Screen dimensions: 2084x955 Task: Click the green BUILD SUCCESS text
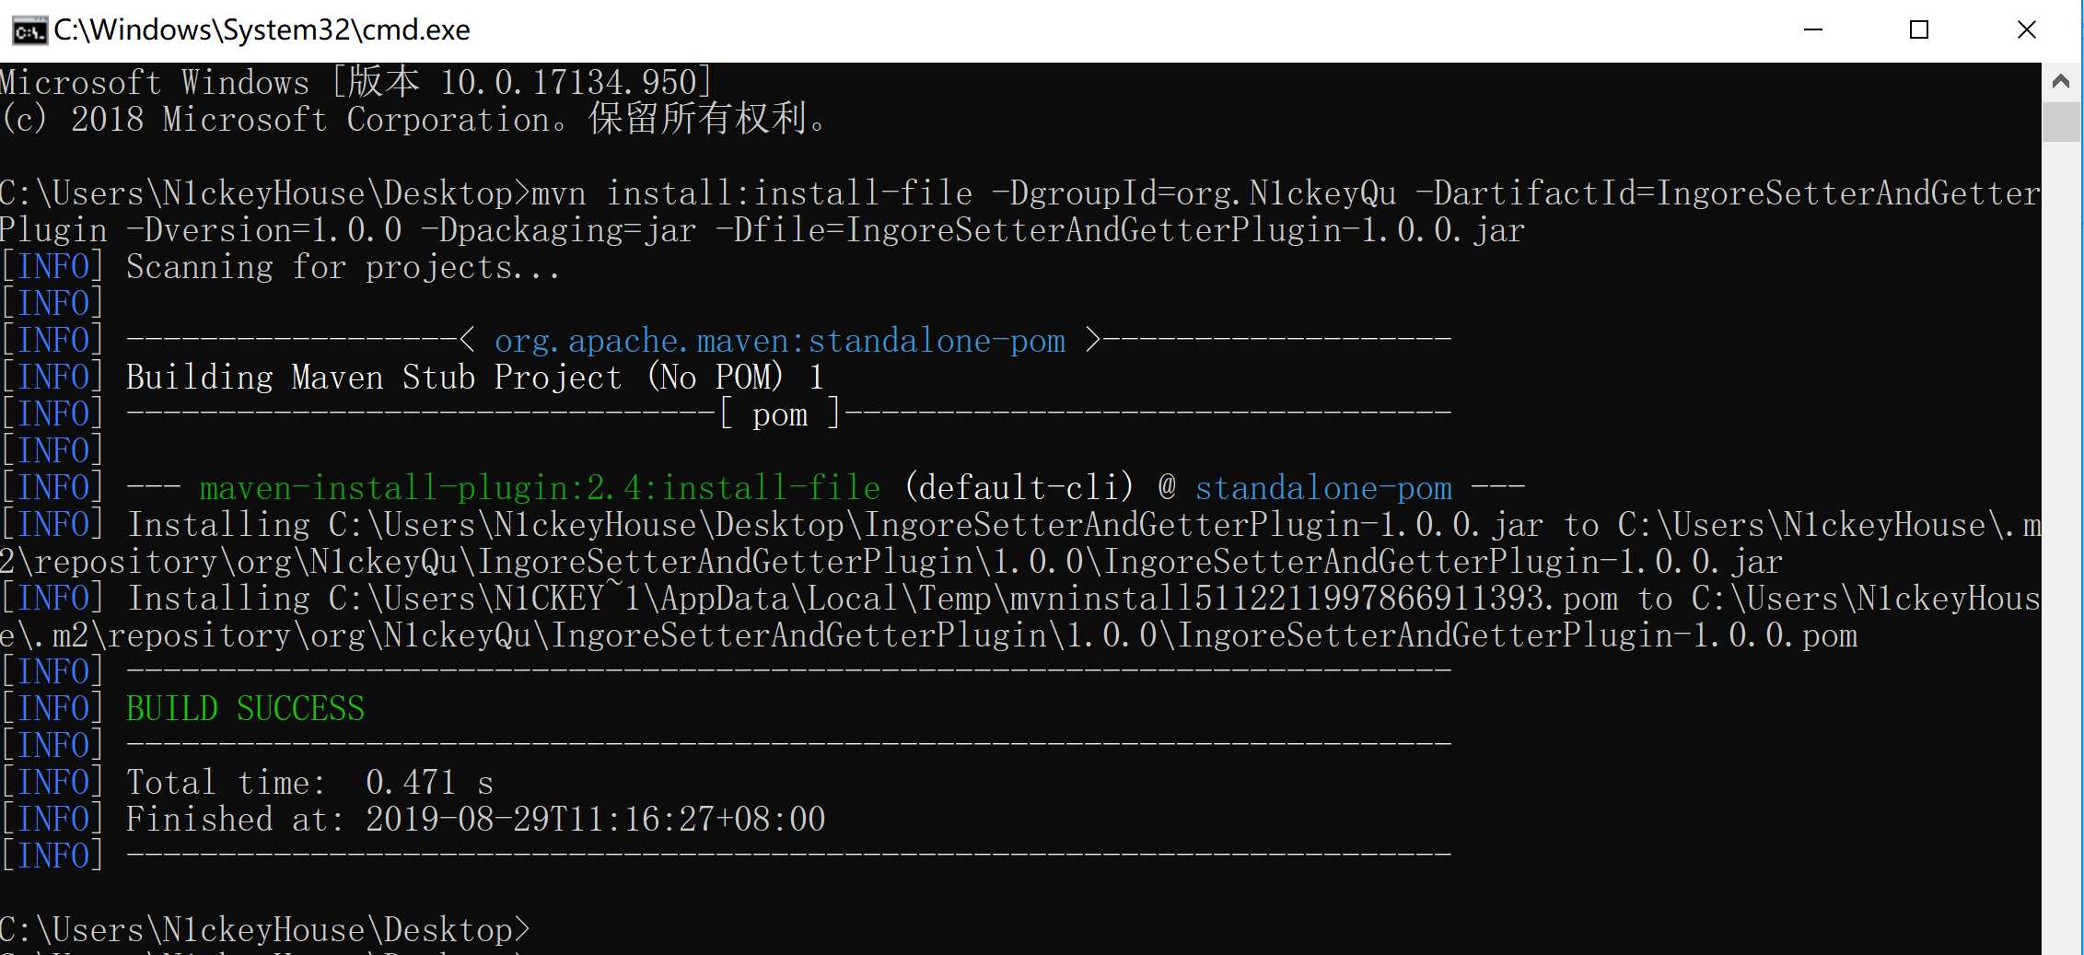tap(245, 709)
